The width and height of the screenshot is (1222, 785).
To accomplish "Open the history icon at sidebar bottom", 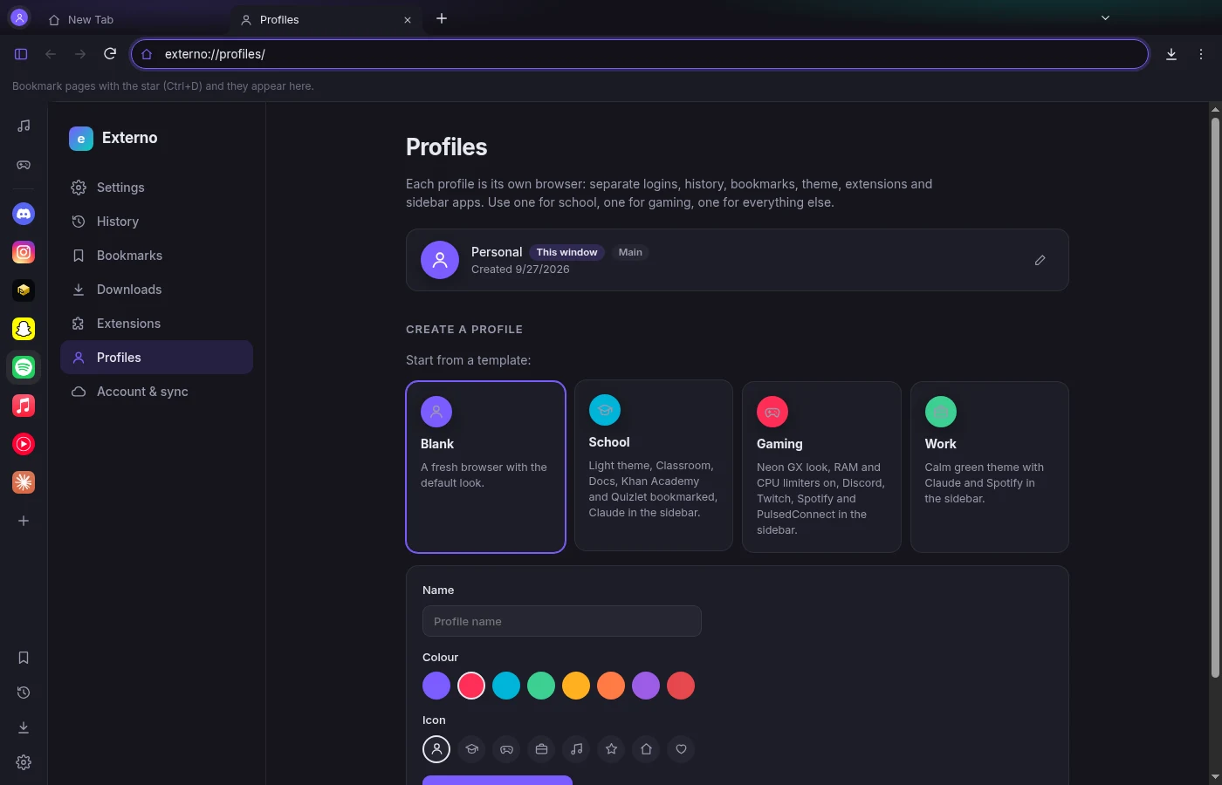I will pos(24,693).
